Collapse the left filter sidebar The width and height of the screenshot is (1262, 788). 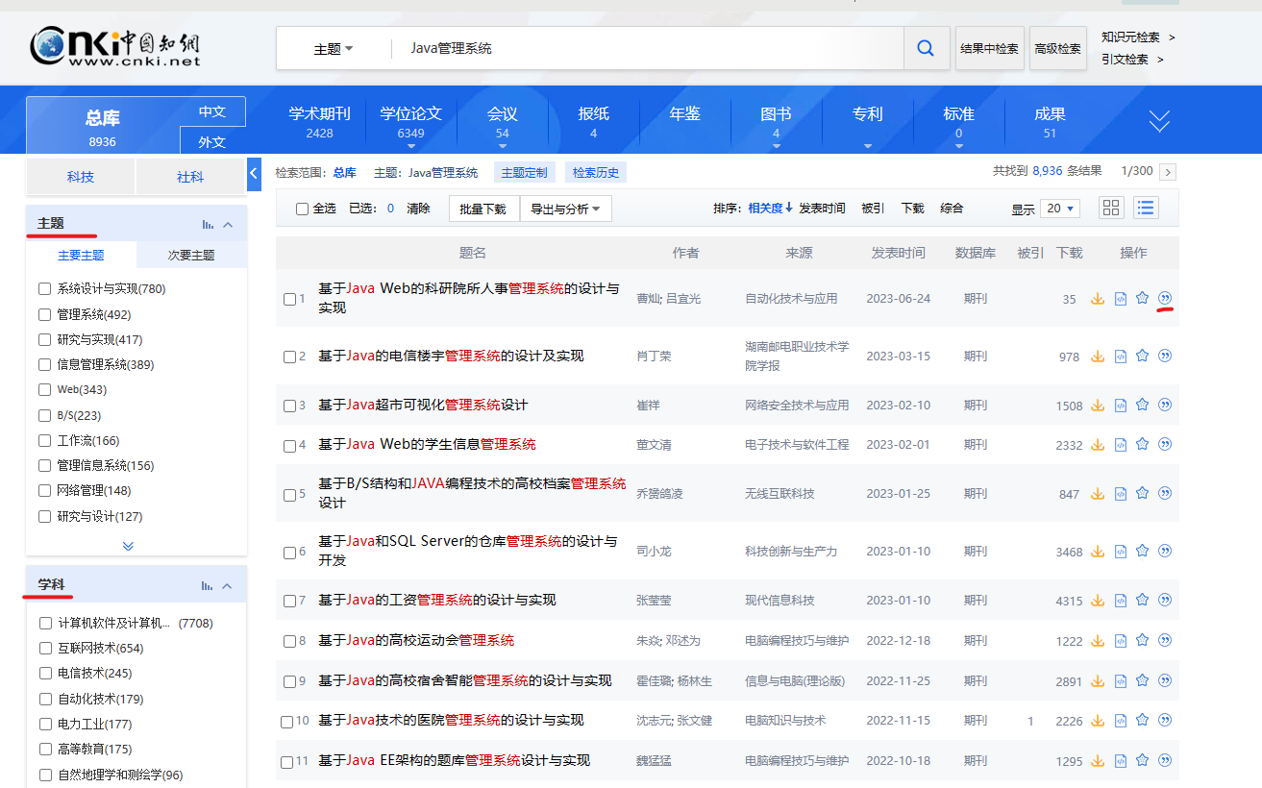(x=254, y=174)
